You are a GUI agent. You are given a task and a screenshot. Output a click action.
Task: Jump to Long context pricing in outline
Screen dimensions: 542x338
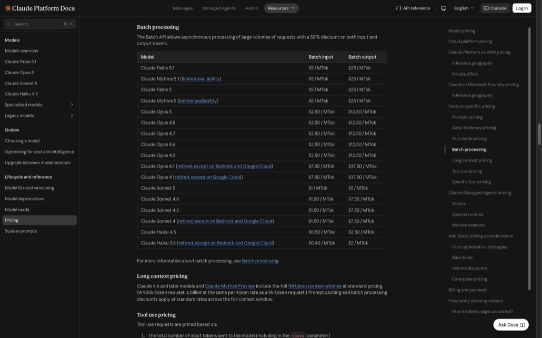tap(472, 160)
